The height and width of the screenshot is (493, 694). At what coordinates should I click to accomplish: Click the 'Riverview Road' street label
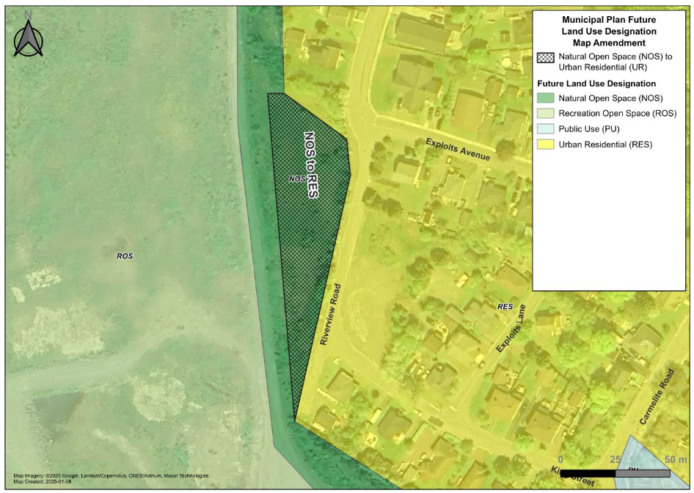pyautogui.click(x=331, y=314)
